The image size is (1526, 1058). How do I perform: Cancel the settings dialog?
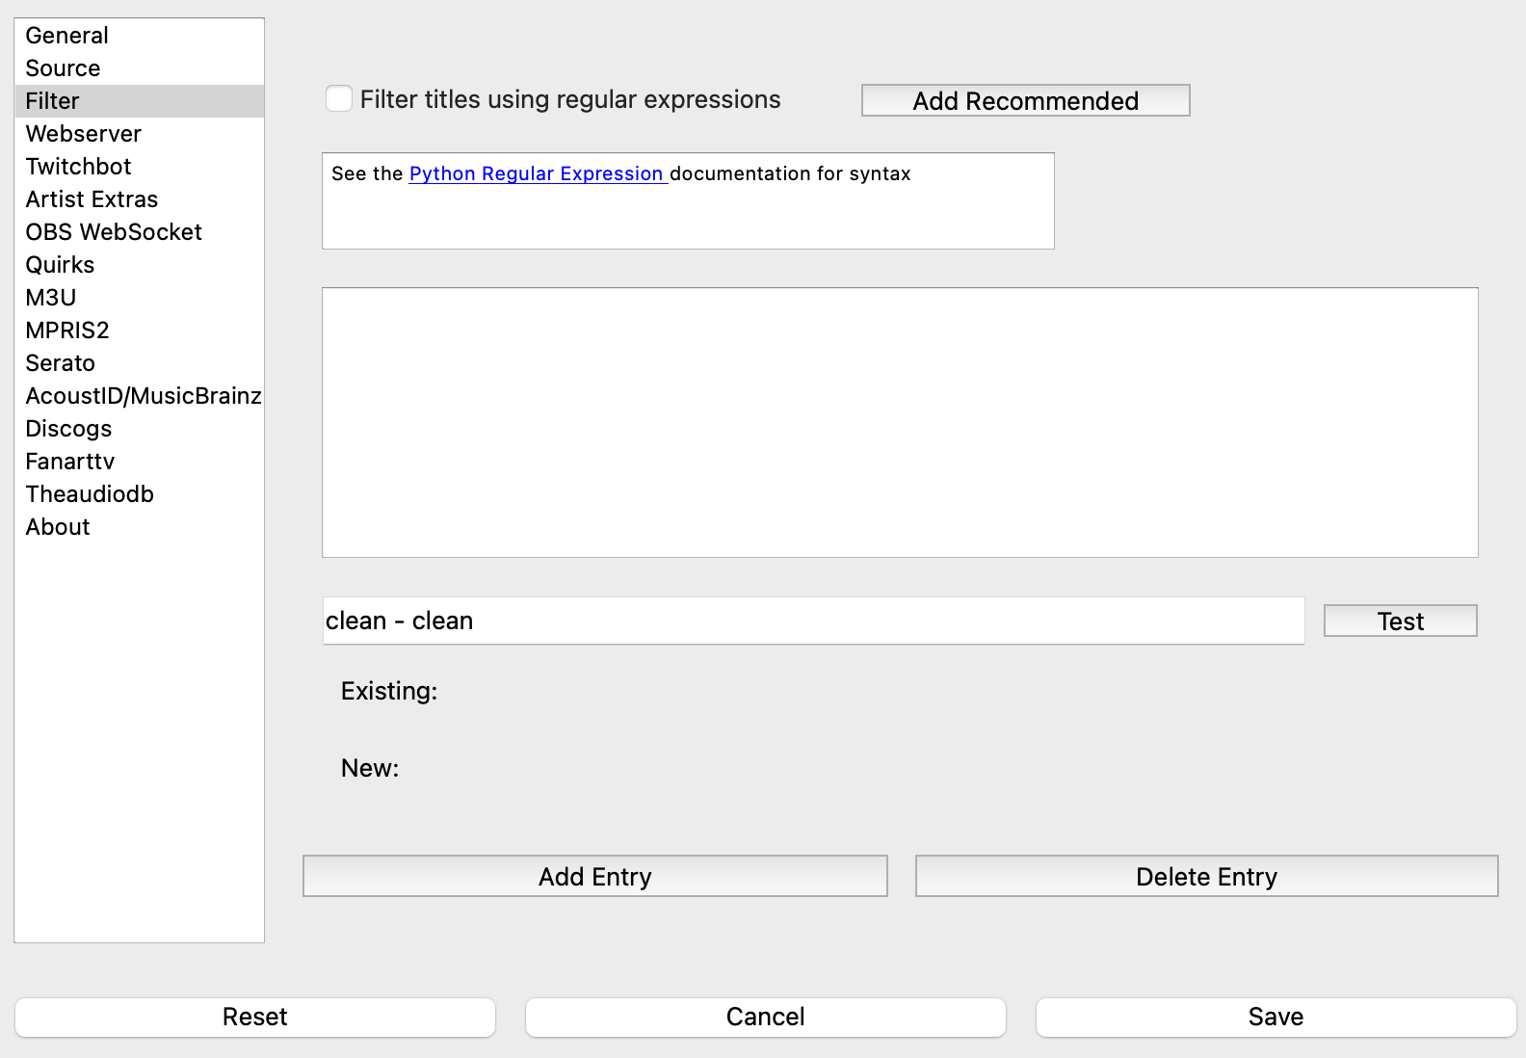click(x=765, y=1018)
